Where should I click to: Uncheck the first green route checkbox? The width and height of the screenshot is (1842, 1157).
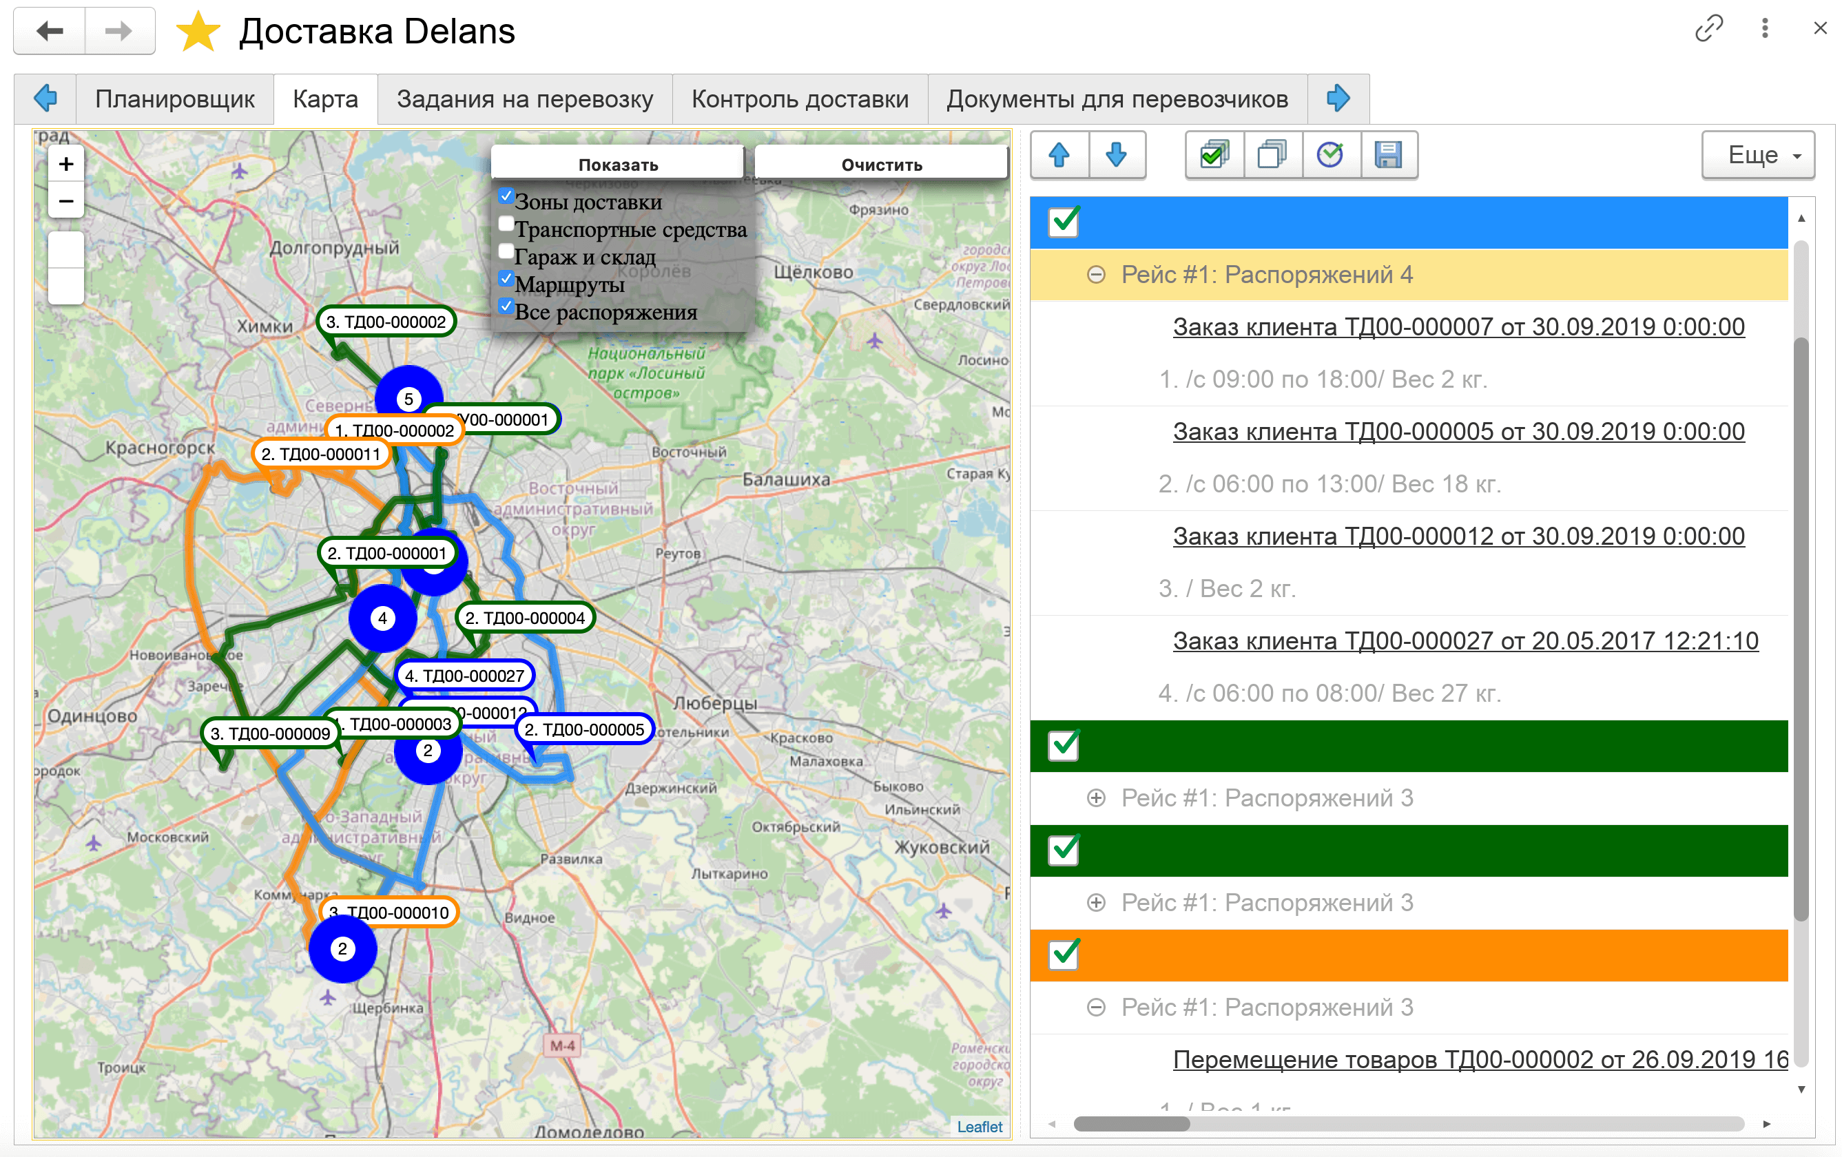point(1064,745)
